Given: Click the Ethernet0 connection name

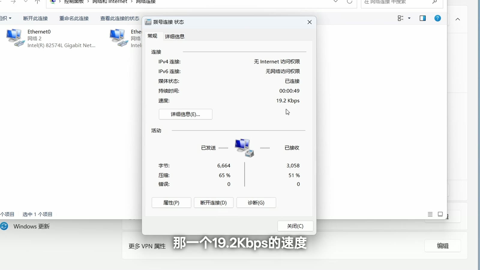Looking at the screenshot, I should click(x=39, y=31).
